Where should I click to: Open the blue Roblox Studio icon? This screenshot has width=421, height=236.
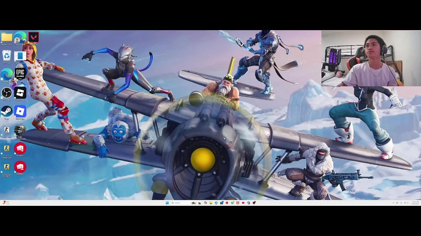click(20, 111)
